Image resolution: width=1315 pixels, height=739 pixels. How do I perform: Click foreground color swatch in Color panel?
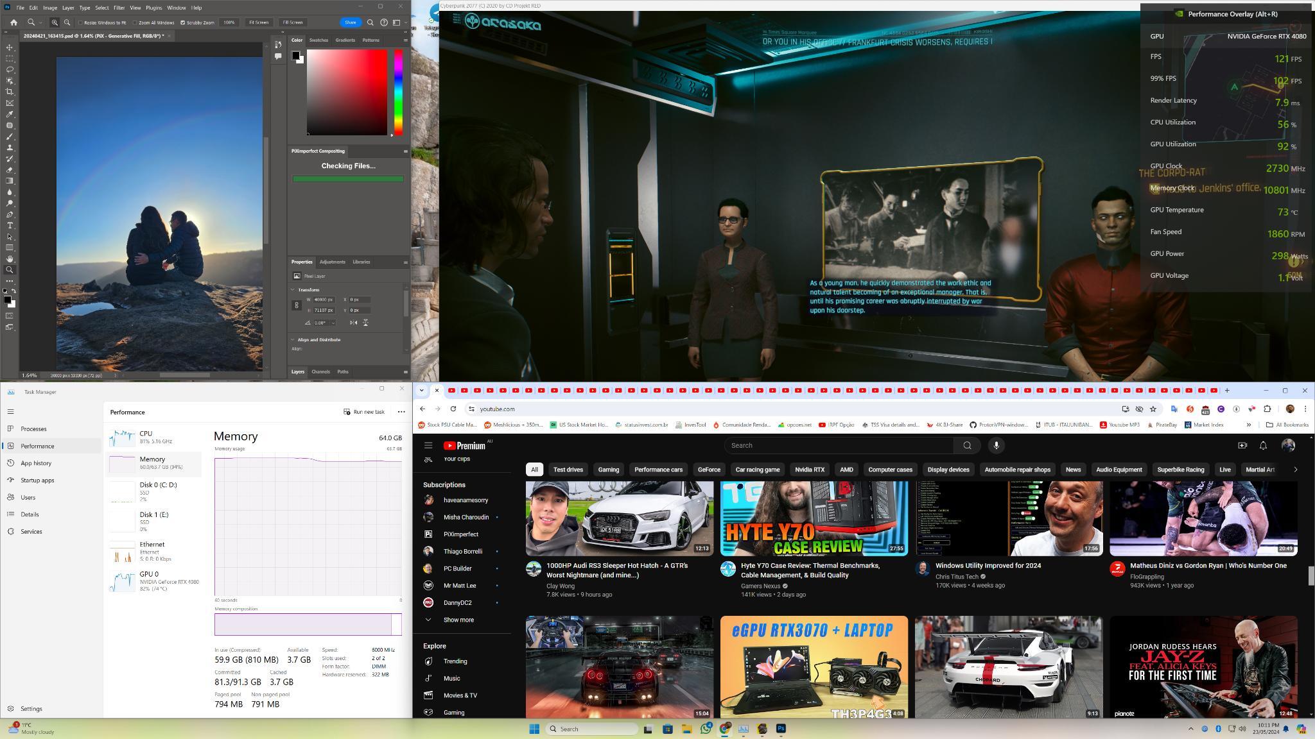click(295, 55)
